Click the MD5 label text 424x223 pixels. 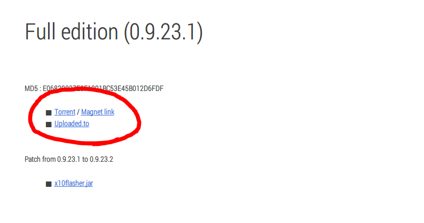pos(31,88)
